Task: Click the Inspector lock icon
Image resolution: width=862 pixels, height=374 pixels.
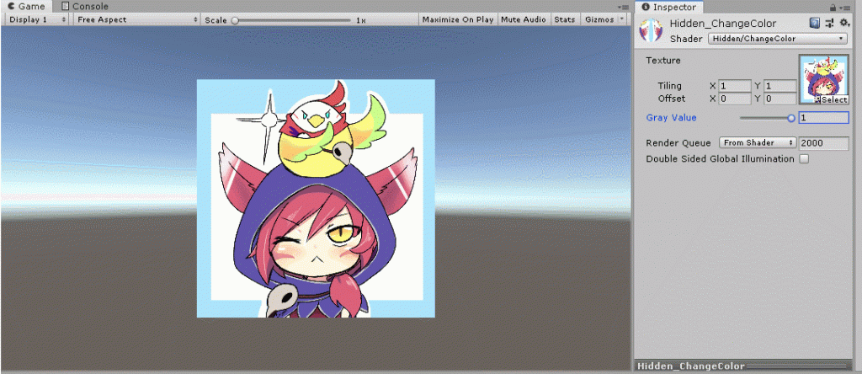Action: point(833,7)
